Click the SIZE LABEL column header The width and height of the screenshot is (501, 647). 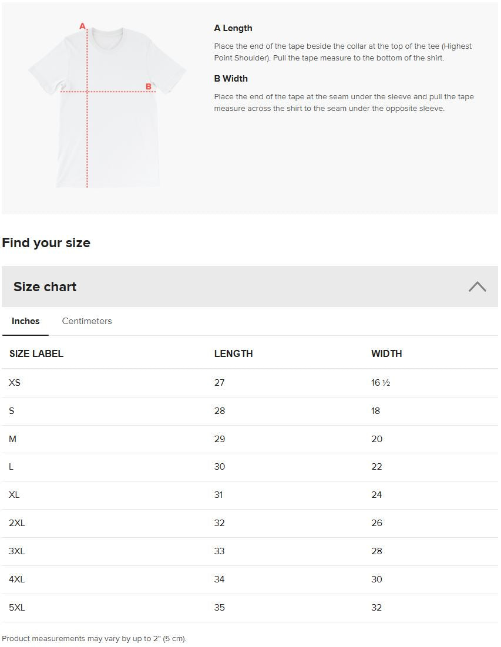(36, 353)
